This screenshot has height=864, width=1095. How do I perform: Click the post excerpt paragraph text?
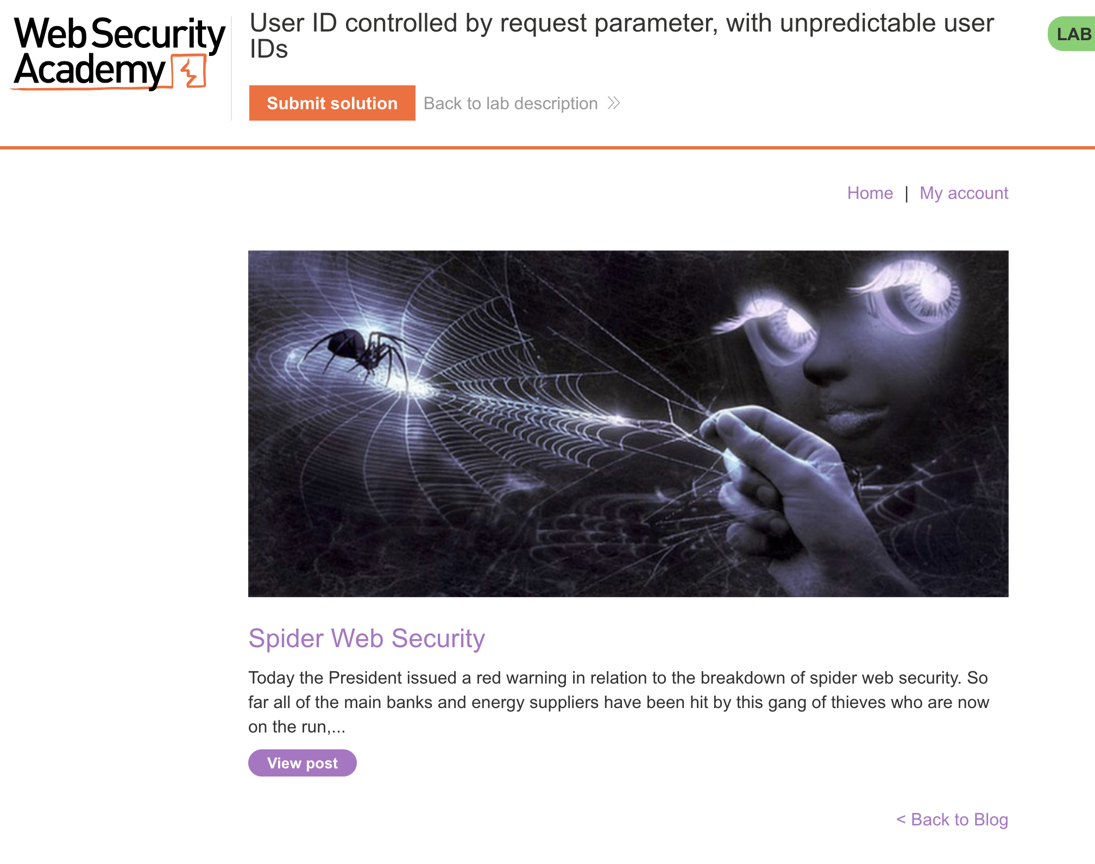coord(618,702)
